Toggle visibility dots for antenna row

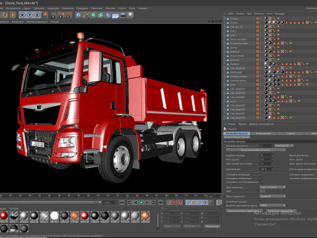(x=260, y=60)
